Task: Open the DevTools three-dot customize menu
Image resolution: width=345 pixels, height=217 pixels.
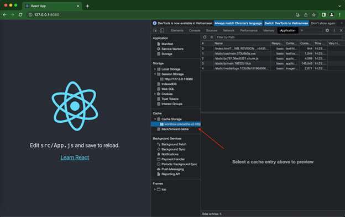Action: point(334,30)
